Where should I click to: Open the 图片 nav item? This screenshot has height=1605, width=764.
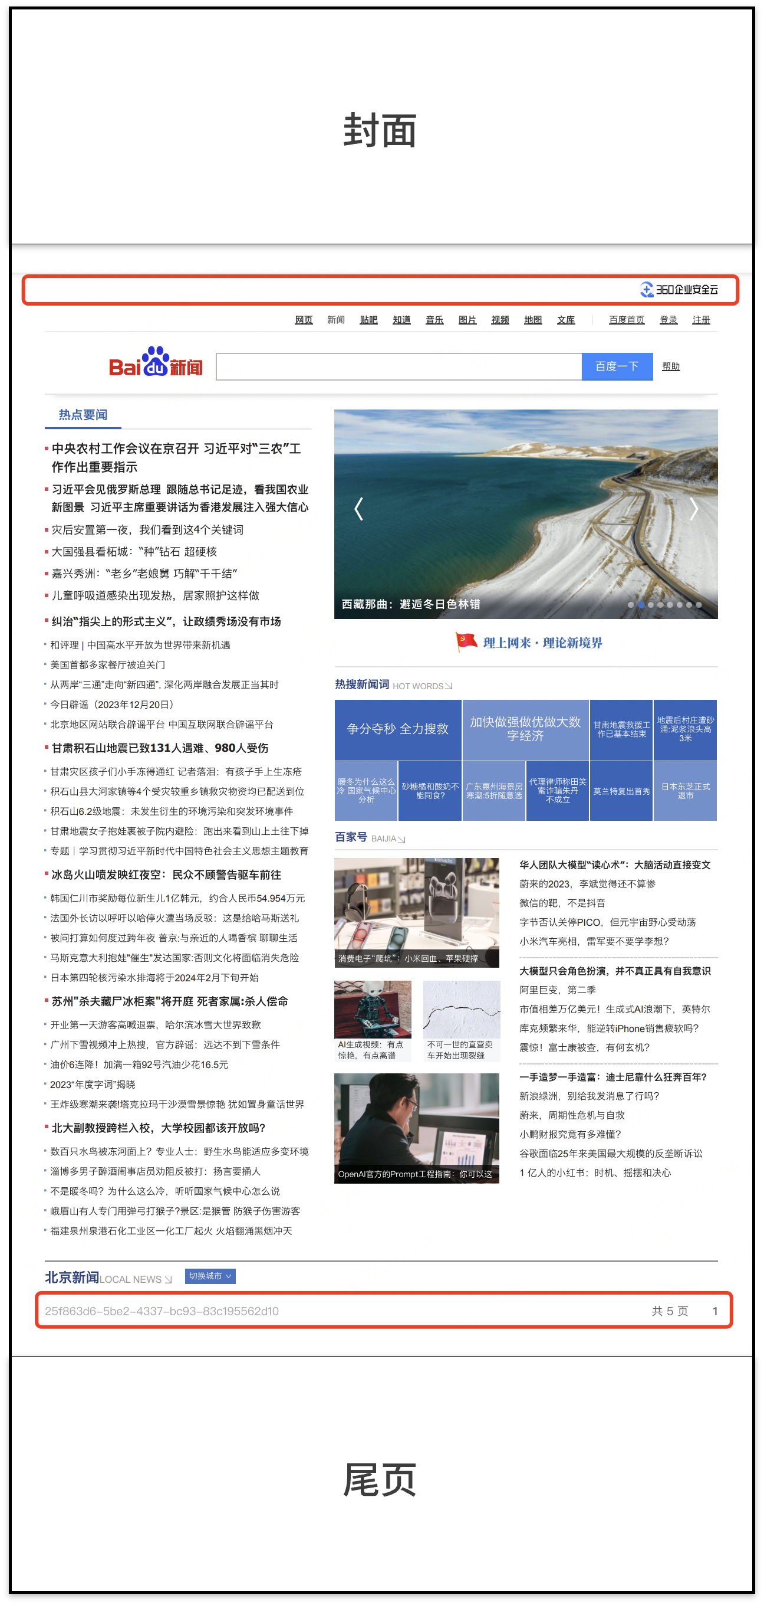[467, 320]
